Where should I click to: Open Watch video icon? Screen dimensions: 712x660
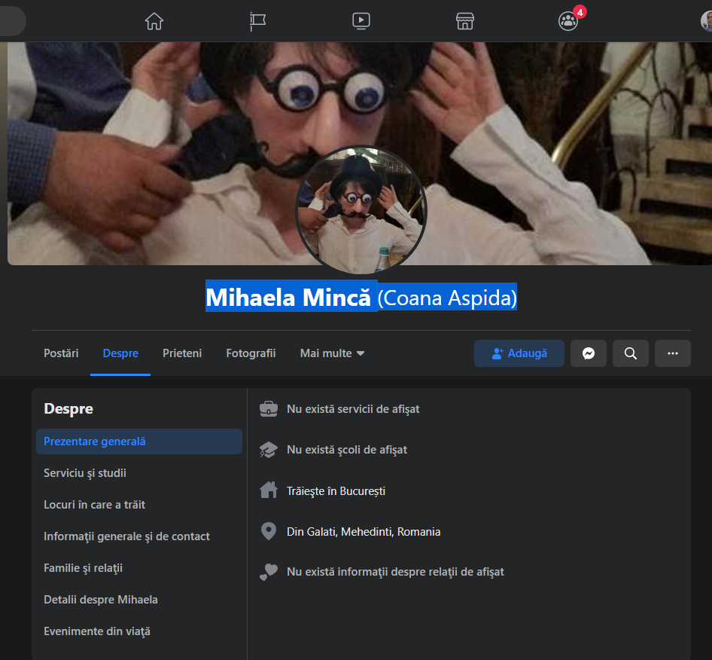coord(361,21)
